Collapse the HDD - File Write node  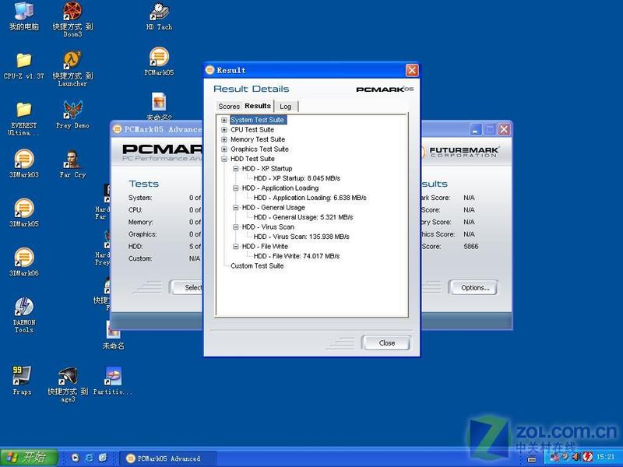(x=236, y=246)
